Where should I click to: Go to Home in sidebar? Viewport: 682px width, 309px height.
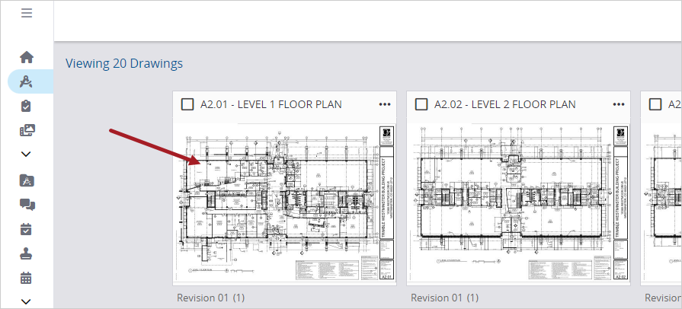pos(27,57)
